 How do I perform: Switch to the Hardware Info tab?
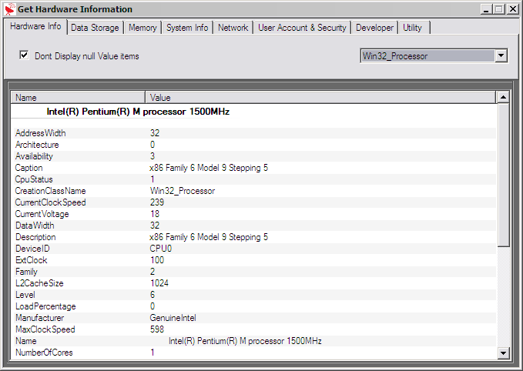(x=35, y=26)
